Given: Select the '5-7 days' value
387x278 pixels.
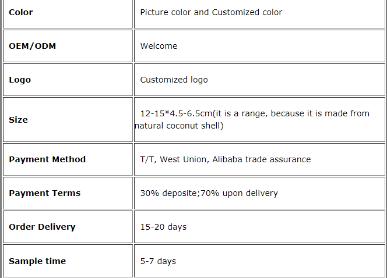Looking at the screenshot, I should pyautogui.click(x=158, y=261).
